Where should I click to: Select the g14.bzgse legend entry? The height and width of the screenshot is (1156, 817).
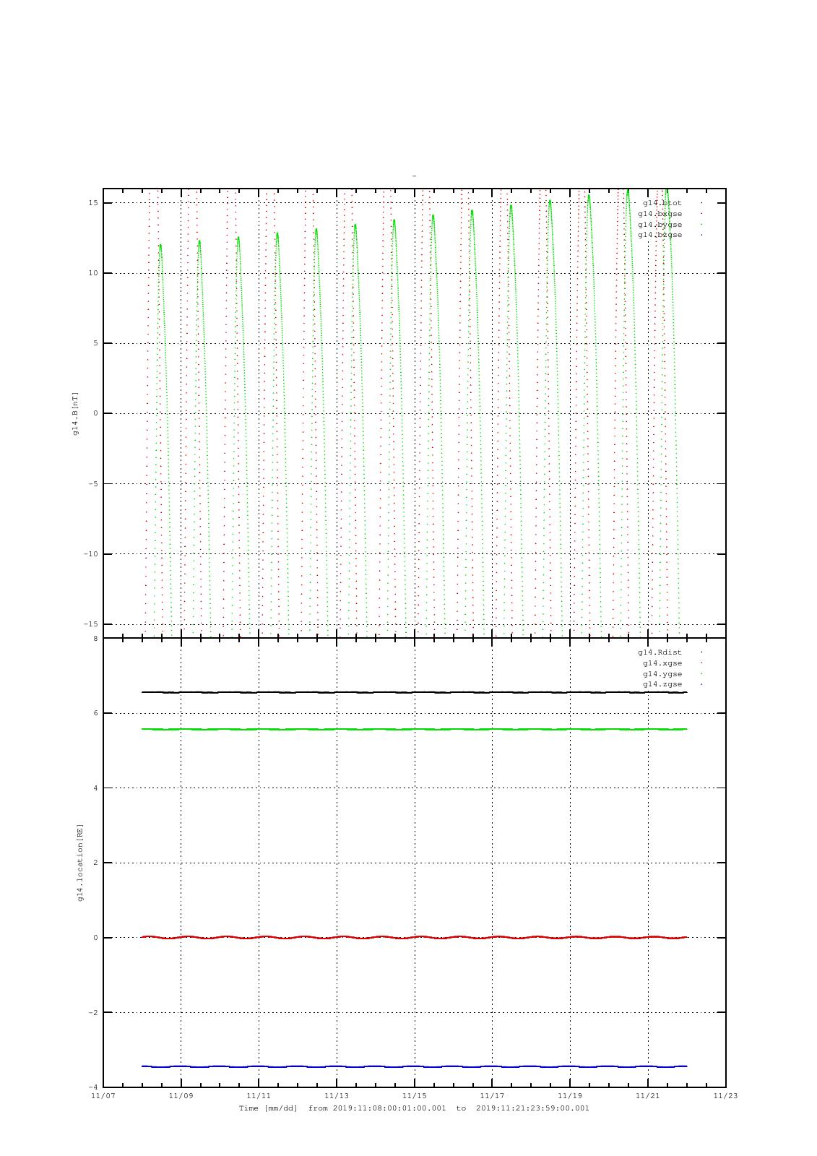[x=660, y=235]
